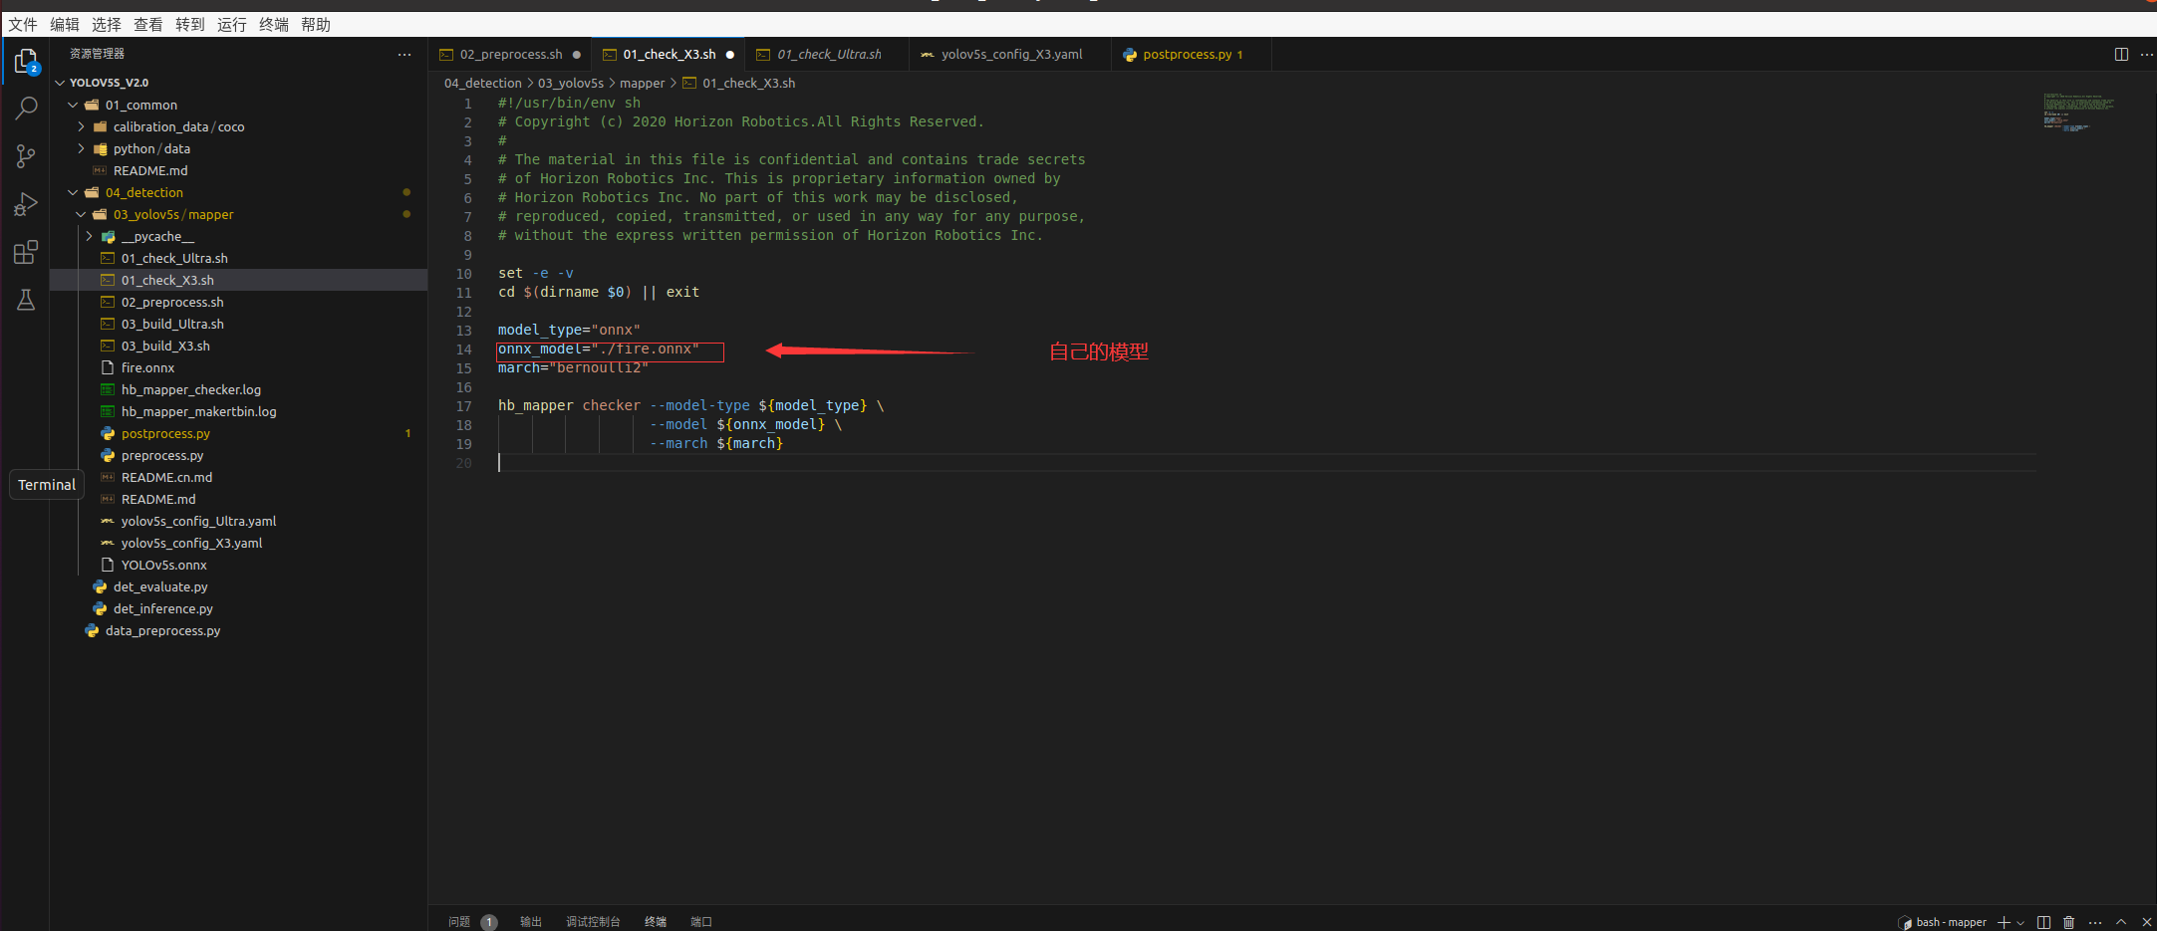Open 01_check_Ultra.sh in the file tree
Screen dimensions: 2157x931
pos(239,258)
